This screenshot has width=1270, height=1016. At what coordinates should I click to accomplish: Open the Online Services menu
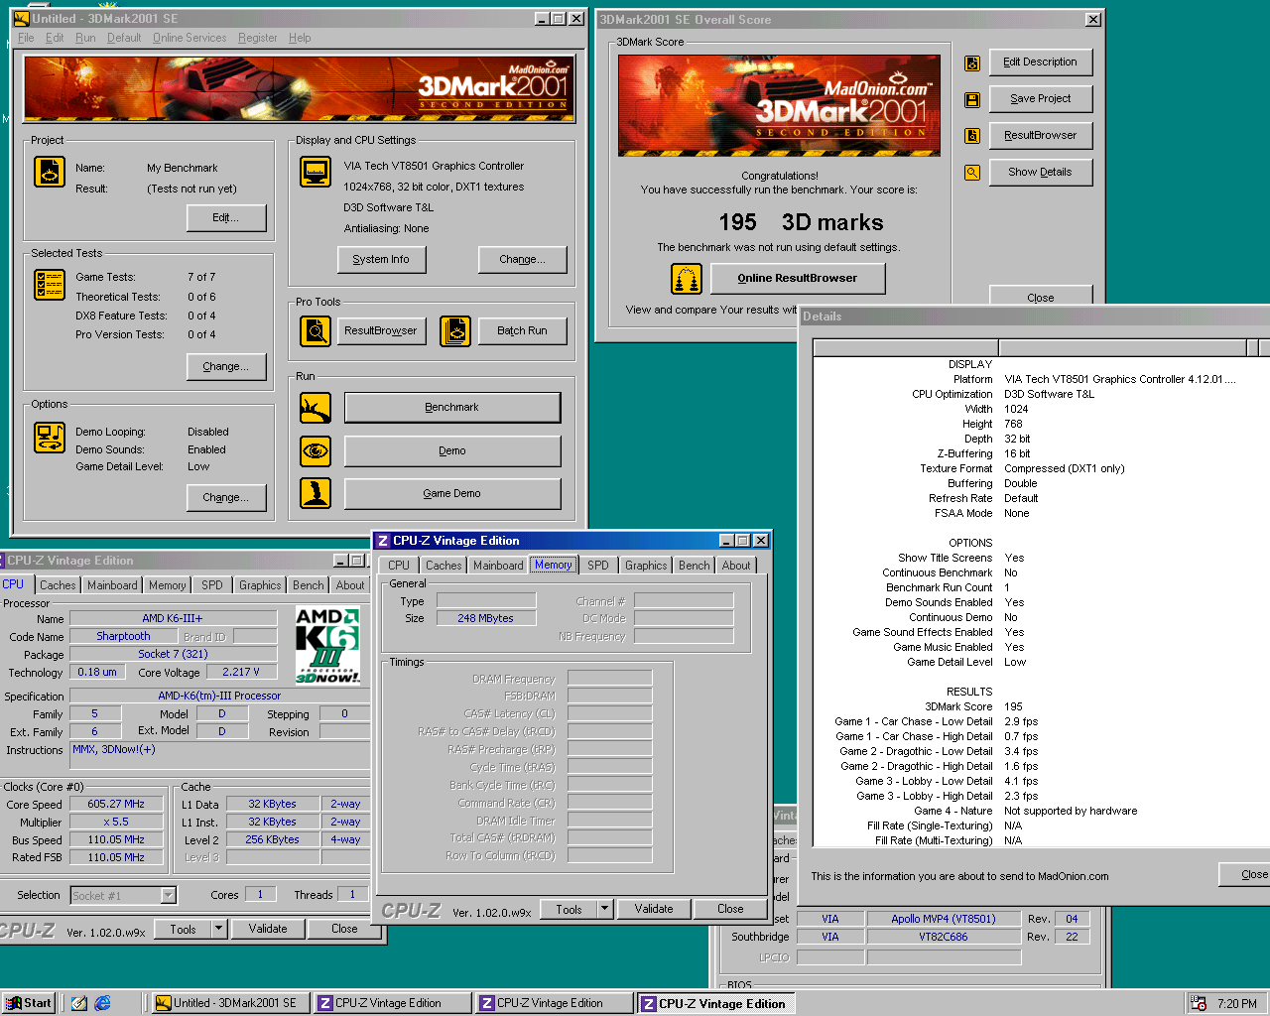pyautogui.click(x=190, y=38)
